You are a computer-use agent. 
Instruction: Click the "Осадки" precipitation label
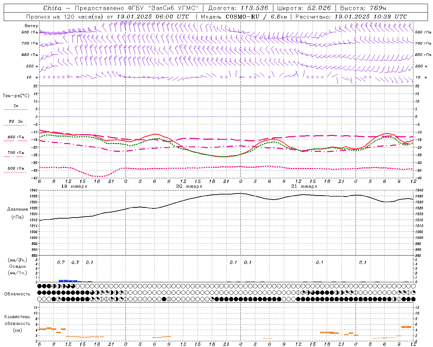18,266
